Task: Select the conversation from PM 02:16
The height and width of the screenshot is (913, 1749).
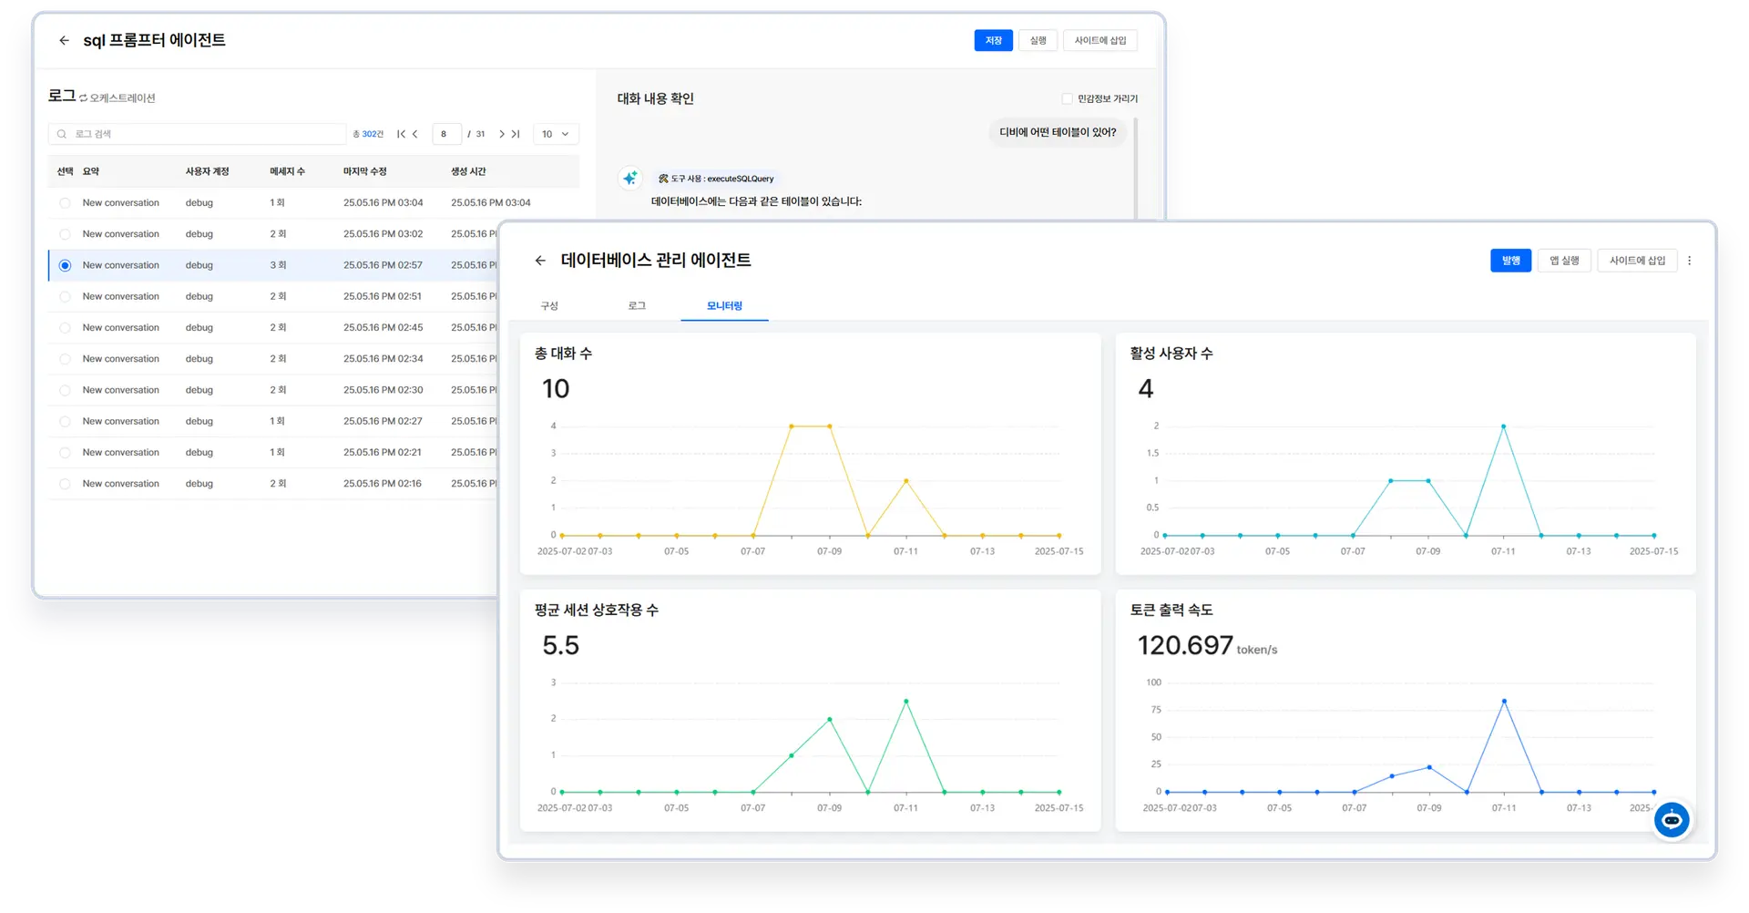Action: (65, 484)
